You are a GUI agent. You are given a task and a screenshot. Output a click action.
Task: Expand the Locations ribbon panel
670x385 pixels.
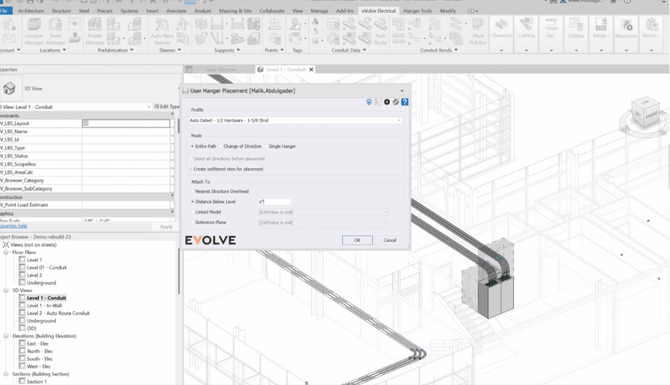(x=52, y=50)
